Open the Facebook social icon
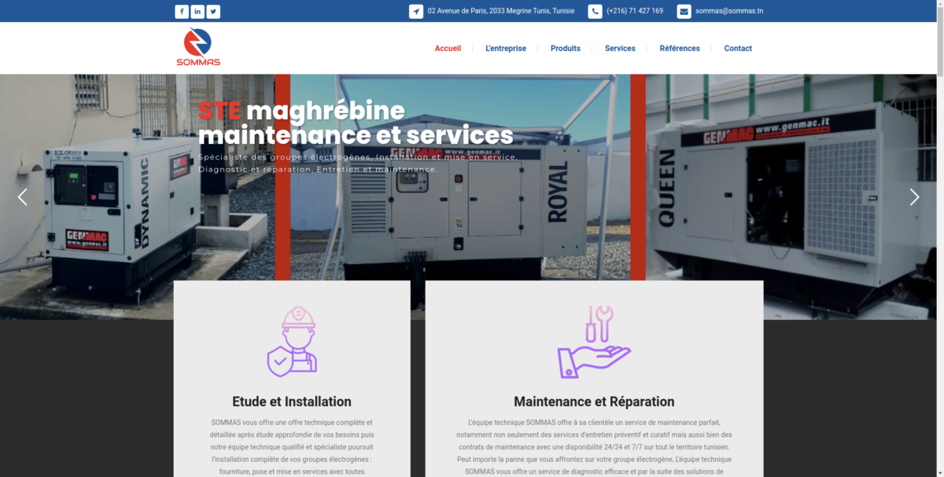 pyautogui.click(x=182, y=11)
